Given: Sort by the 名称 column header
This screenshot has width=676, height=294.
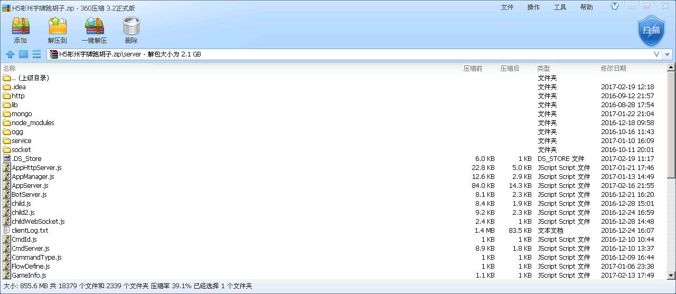Looking at the screenshot, I should coord(10,68).
